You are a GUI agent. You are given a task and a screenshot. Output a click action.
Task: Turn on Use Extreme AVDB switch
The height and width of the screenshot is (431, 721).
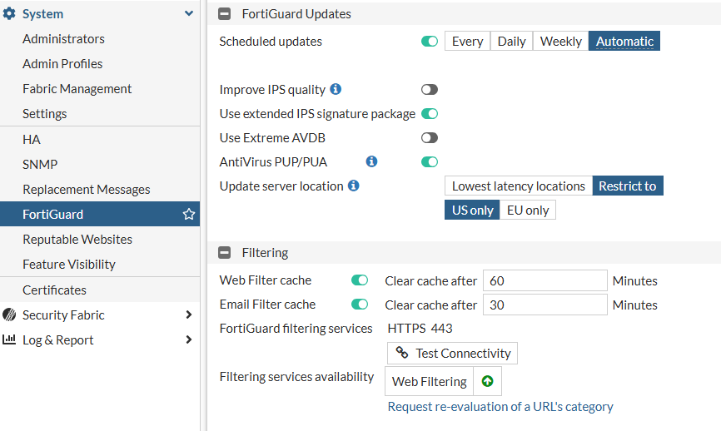click(430, 137)
